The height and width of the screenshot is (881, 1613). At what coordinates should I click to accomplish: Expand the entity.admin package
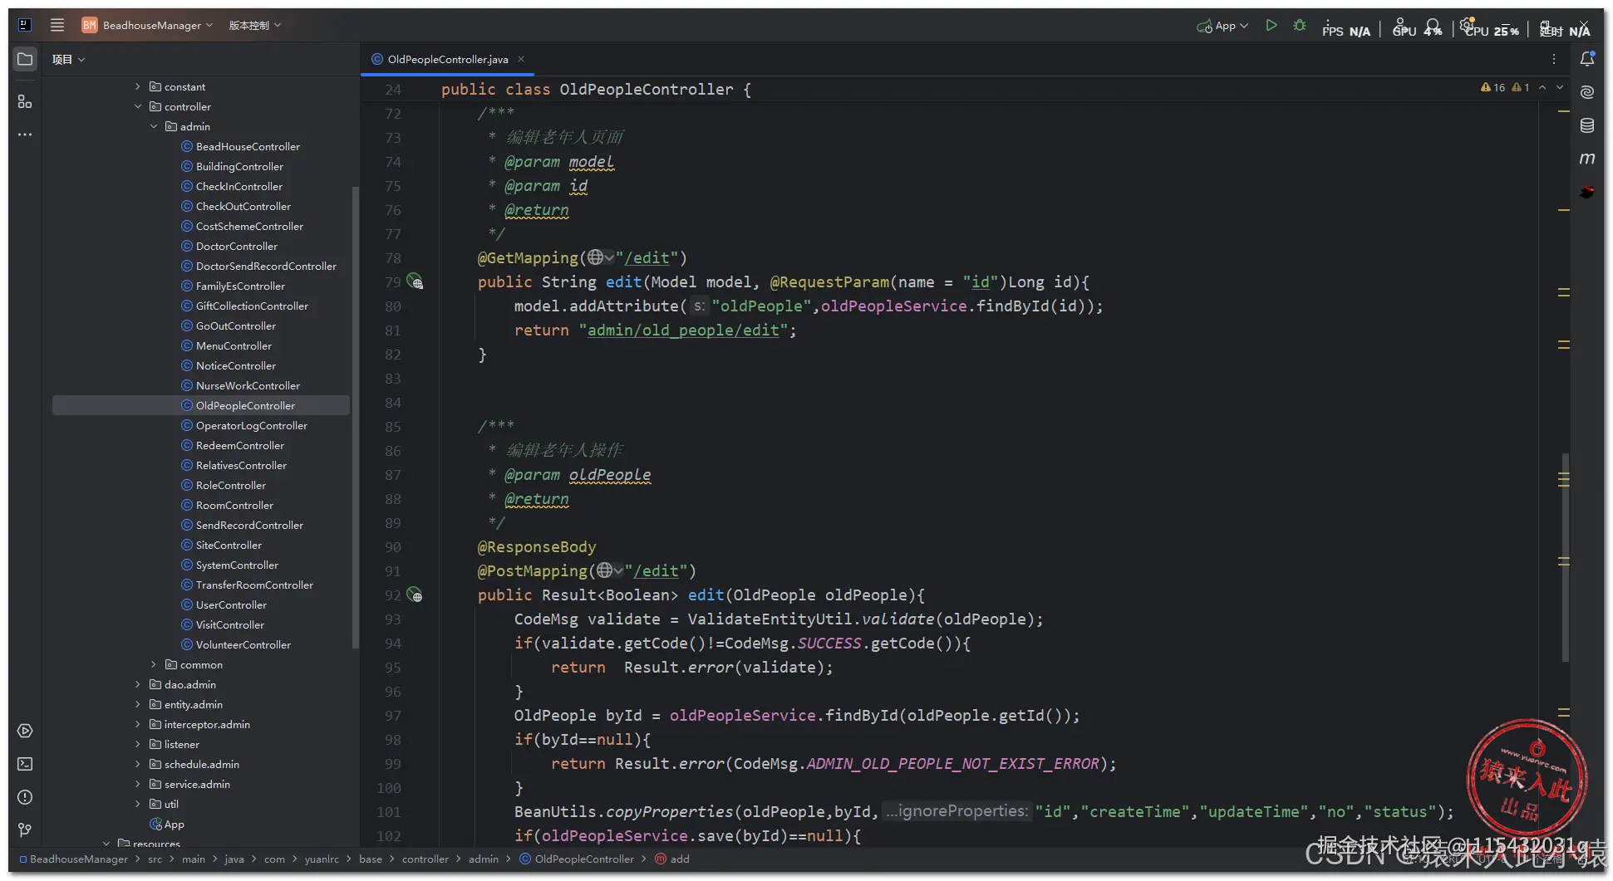pyautogui.click(x=138, y=704)
